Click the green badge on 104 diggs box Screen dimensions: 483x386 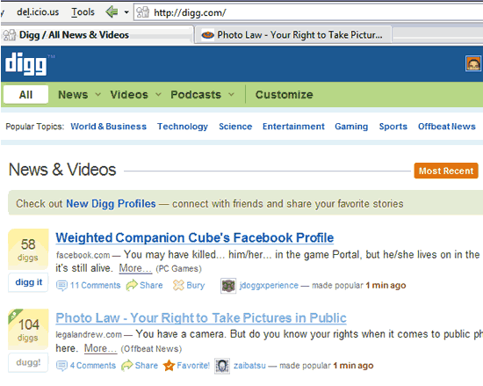tap(13, 315)
